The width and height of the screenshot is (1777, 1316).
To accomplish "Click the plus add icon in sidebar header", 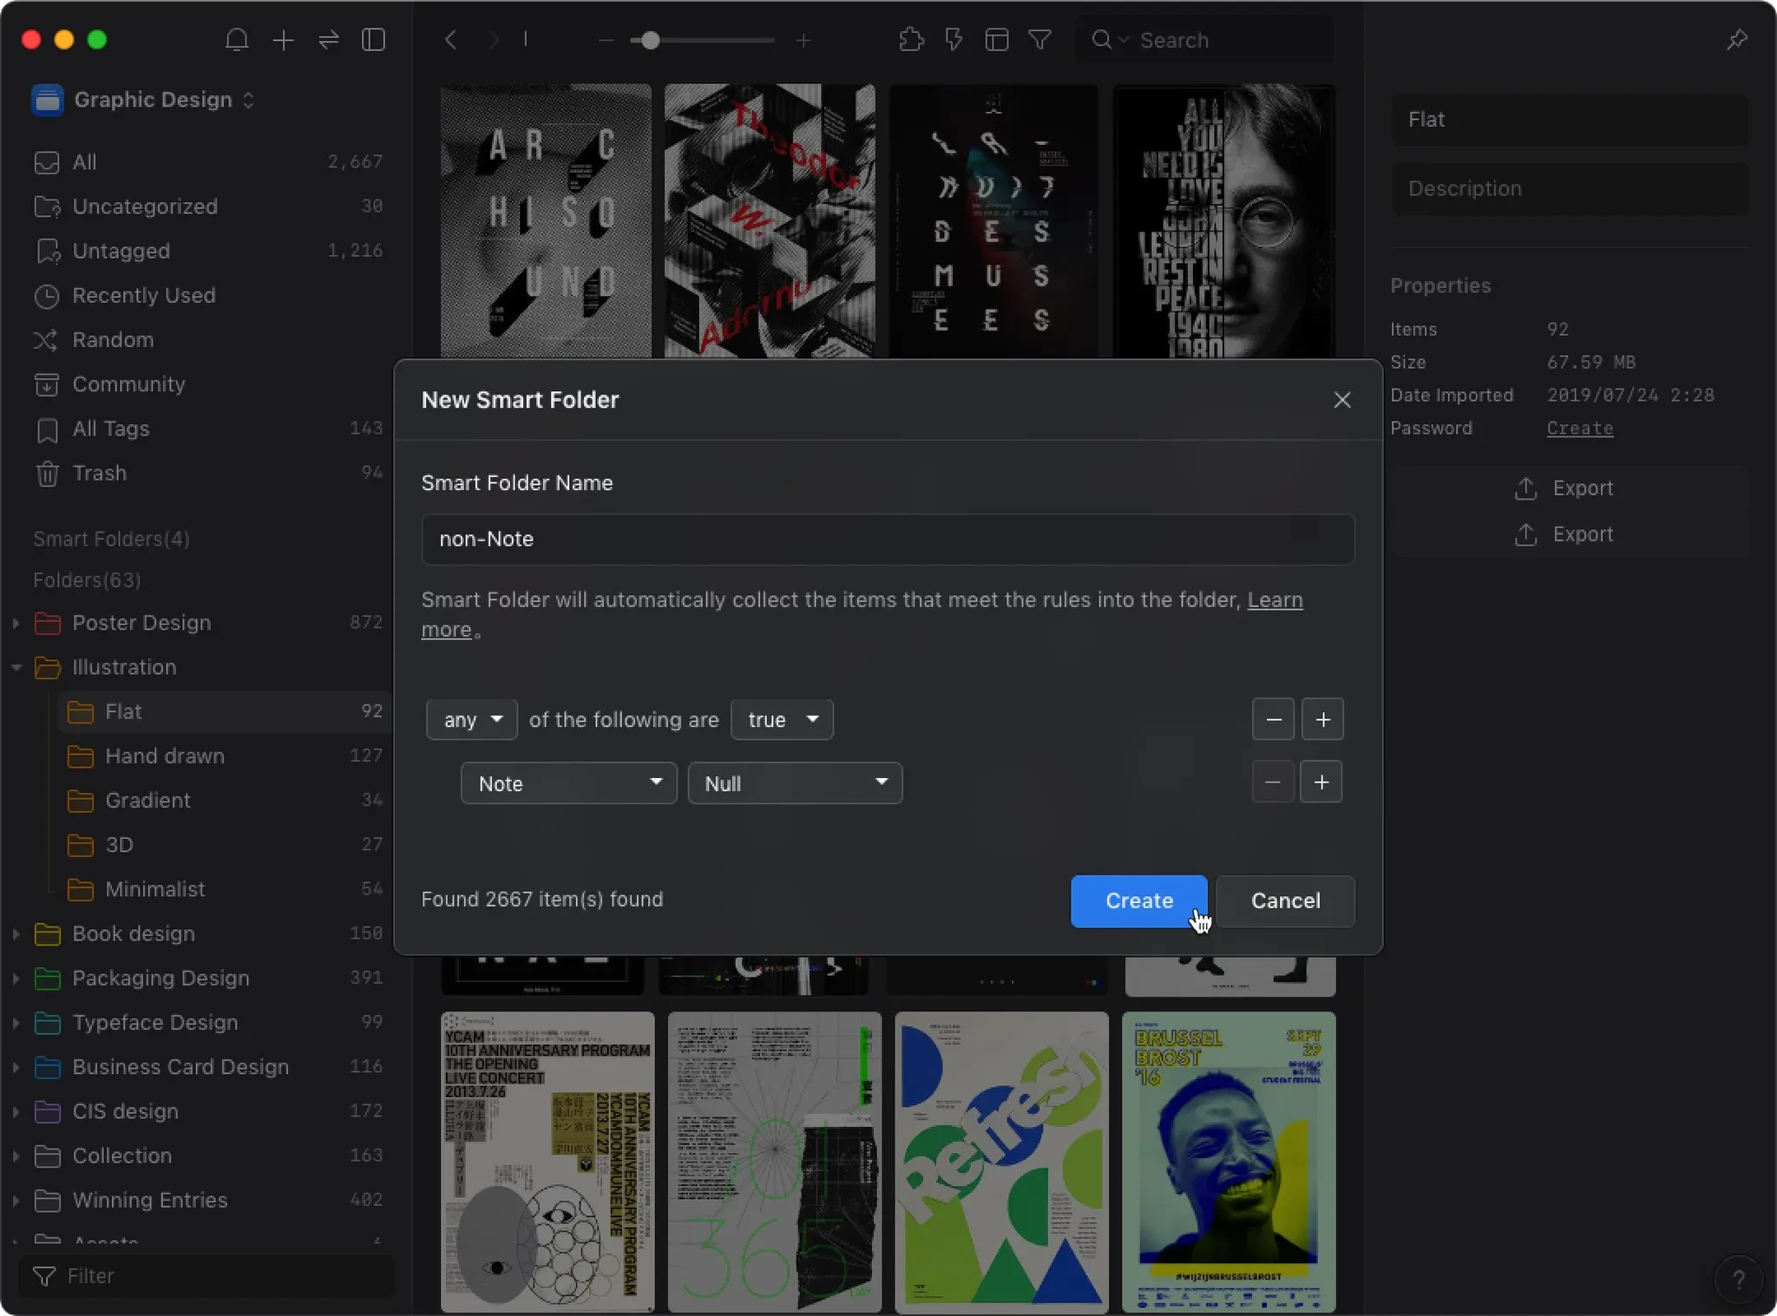I will tap(283, 40).
